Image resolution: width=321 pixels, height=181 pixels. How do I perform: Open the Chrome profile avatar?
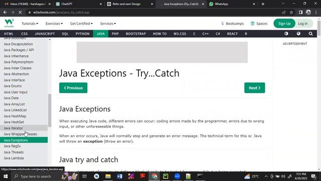click(x=308, y=12)
